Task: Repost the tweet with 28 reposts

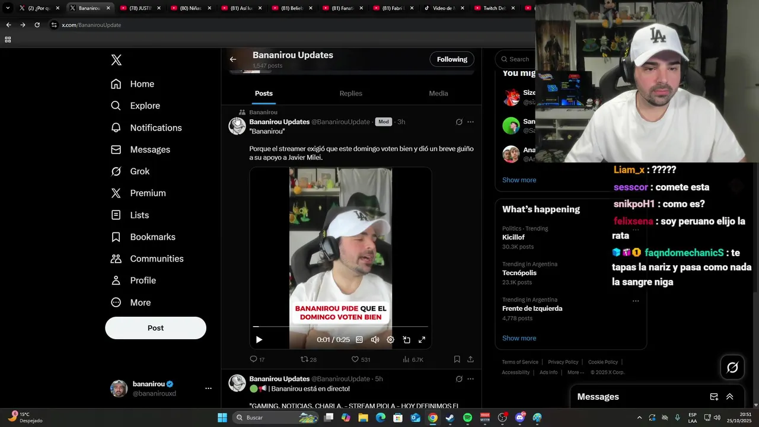Action: click(x=308, y=359)
